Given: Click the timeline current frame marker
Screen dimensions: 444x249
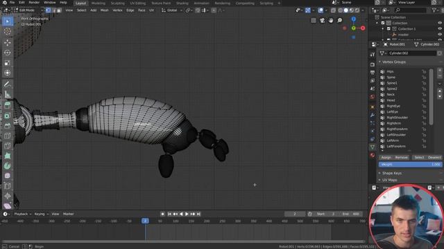Looking at the screenshot, I should (145, 221).
